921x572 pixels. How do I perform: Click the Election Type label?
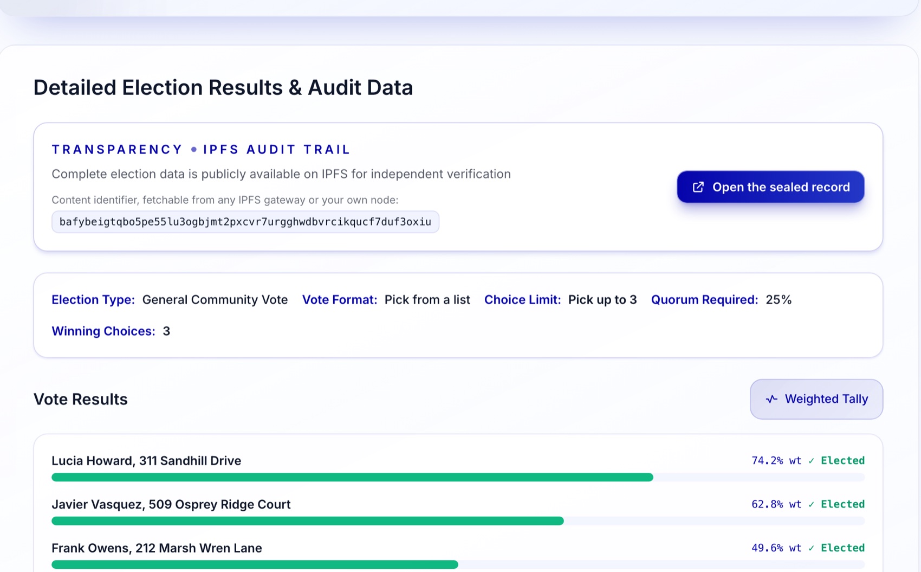(93, 300)
